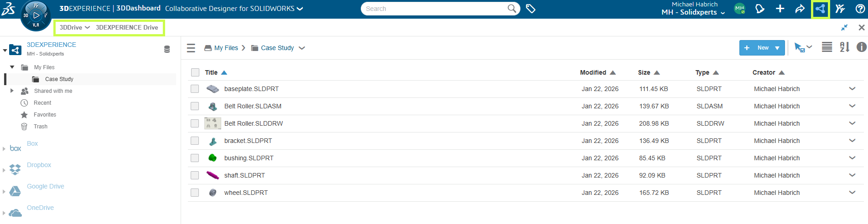Screen dimensions: 868x224
Task: Check the Belt Roller.SLDASM checkbox
Action: tap(195, 106)
